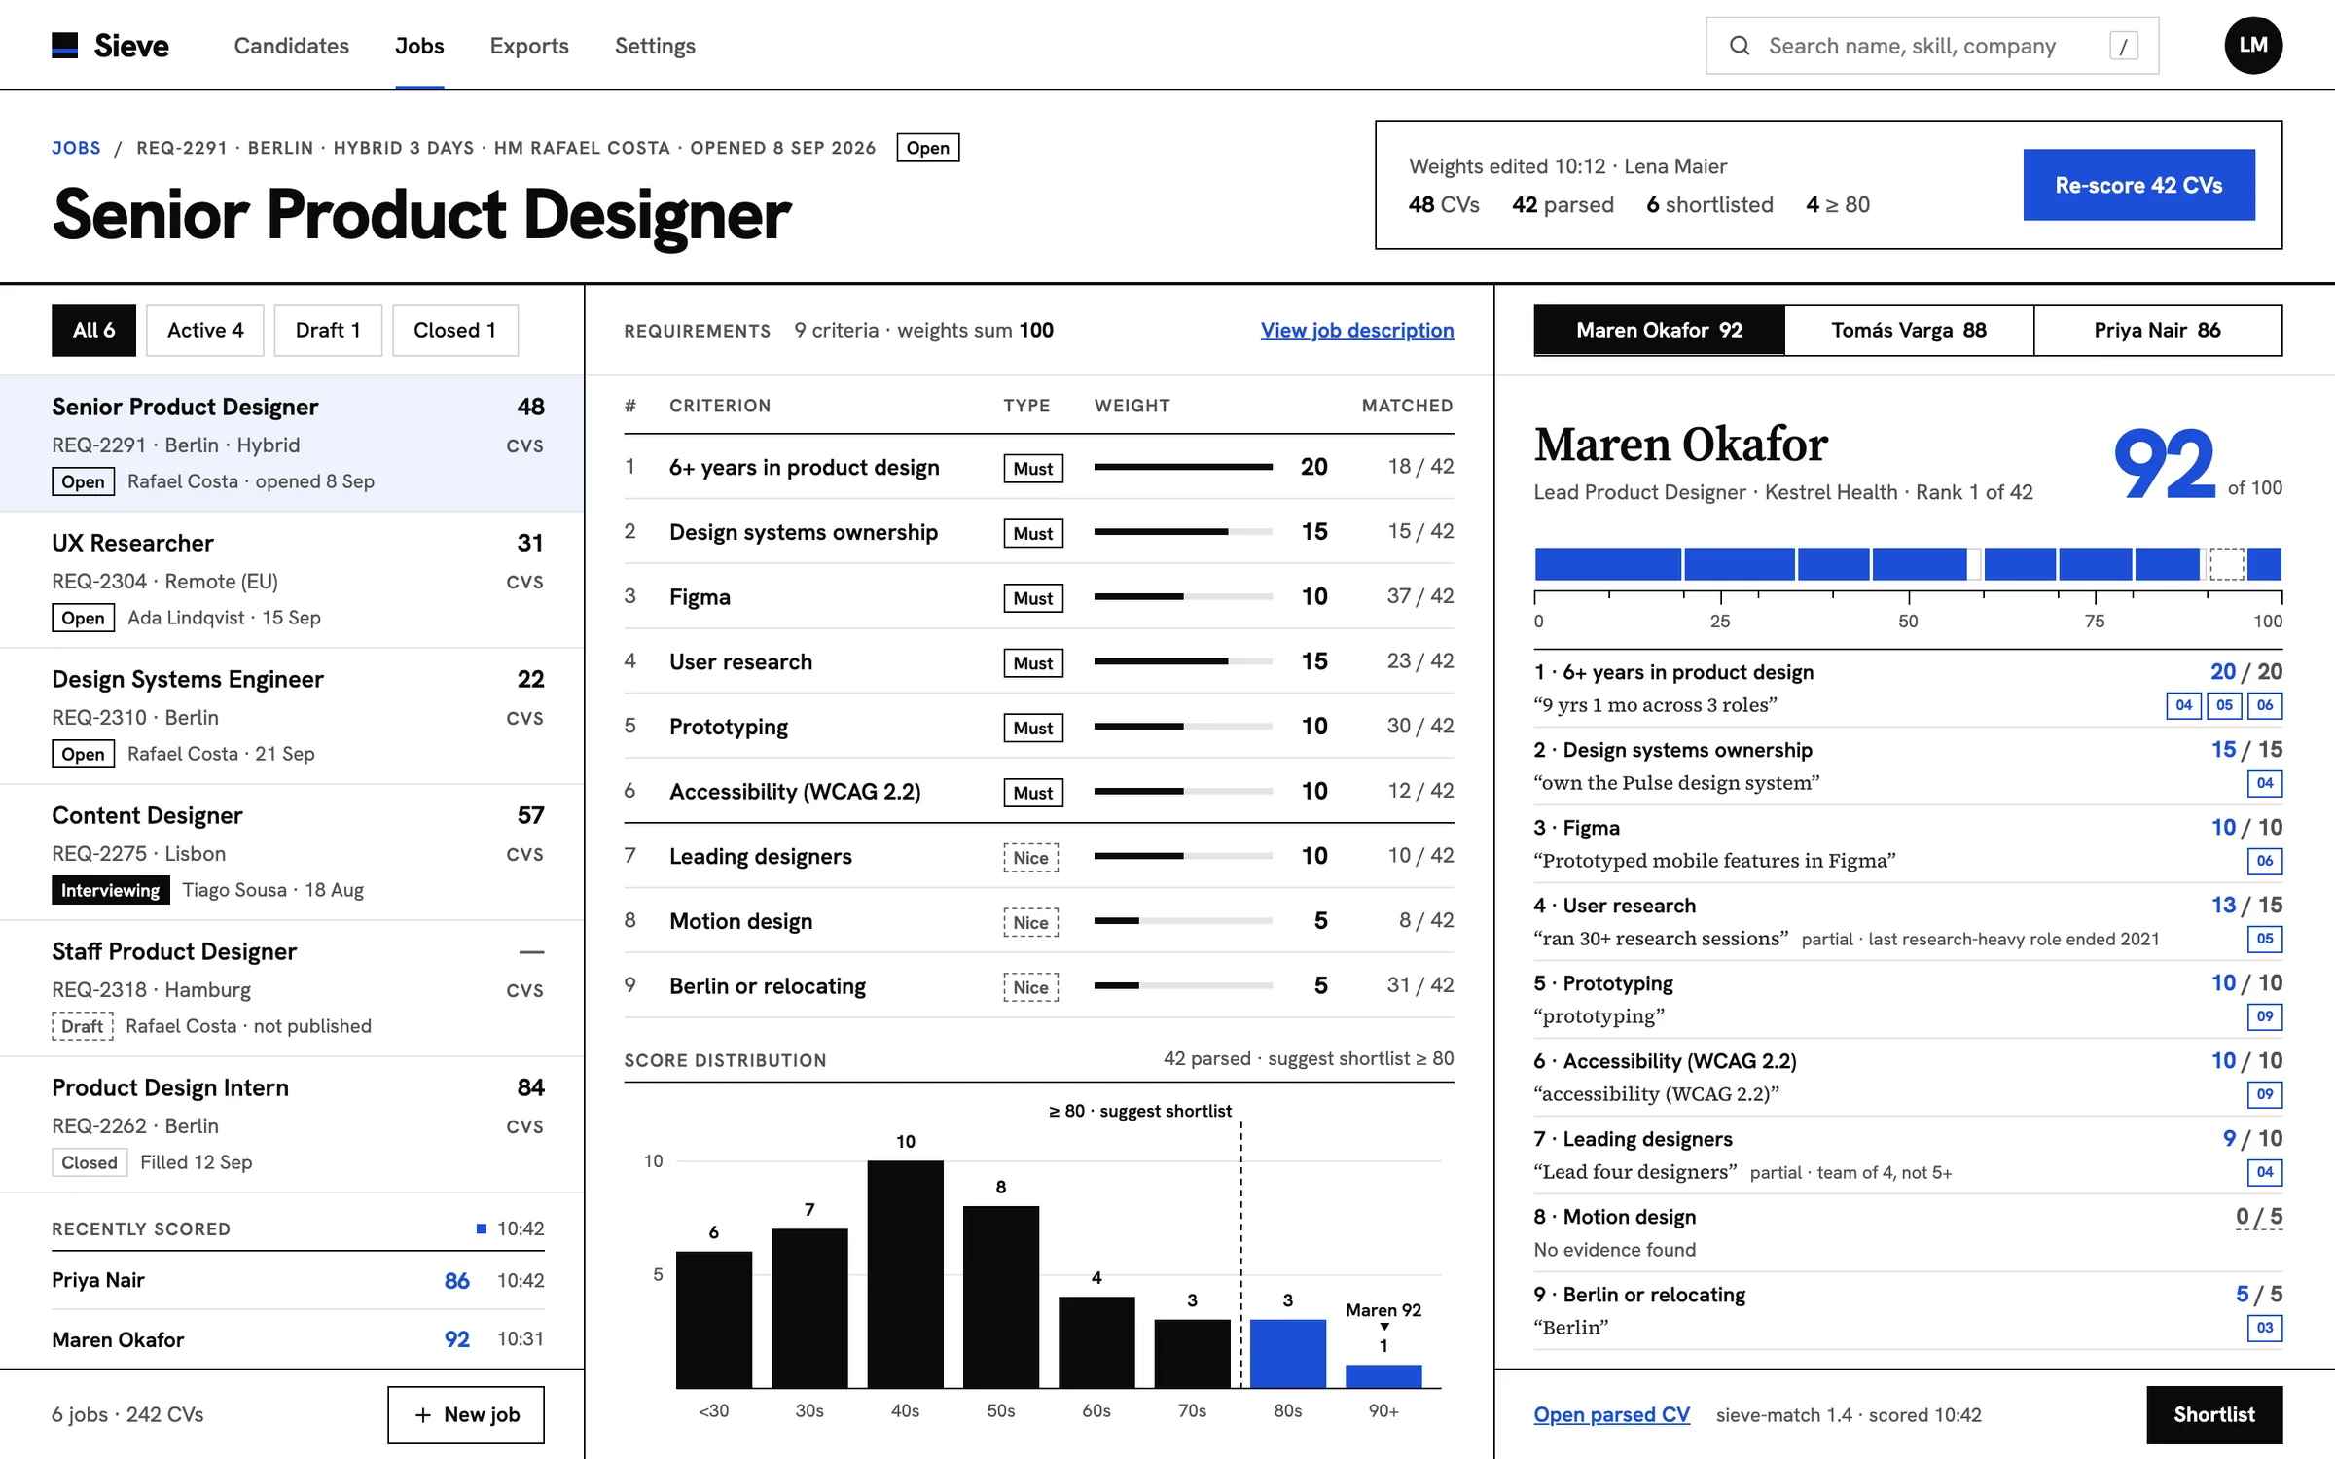Screen dimensions: 2335x1459
Task: Open page 04 evidence for Leading designers
Action: point(2265,1172)
